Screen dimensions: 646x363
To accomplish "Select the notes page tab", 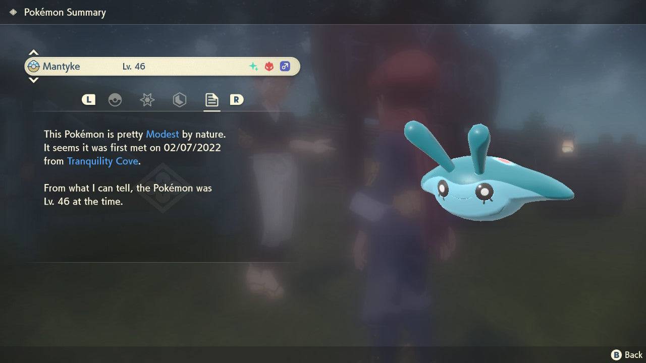I will [211, 100].
